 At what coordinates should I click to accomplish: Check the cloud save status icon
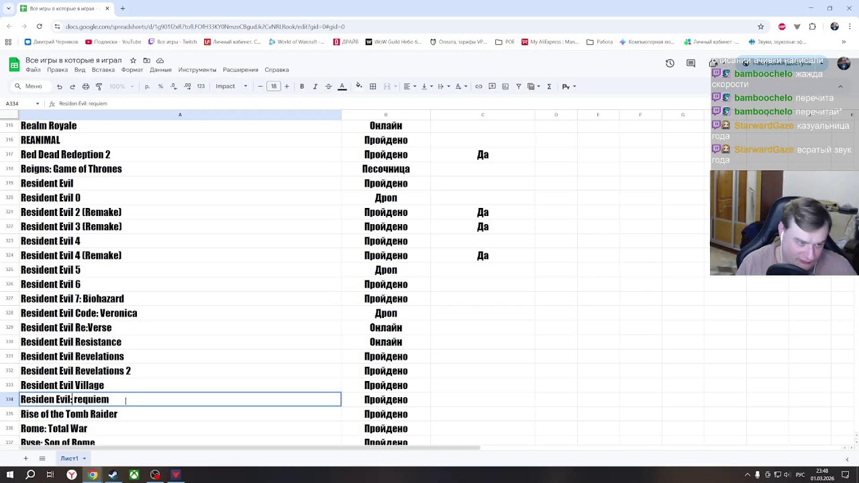pos(160,60)
